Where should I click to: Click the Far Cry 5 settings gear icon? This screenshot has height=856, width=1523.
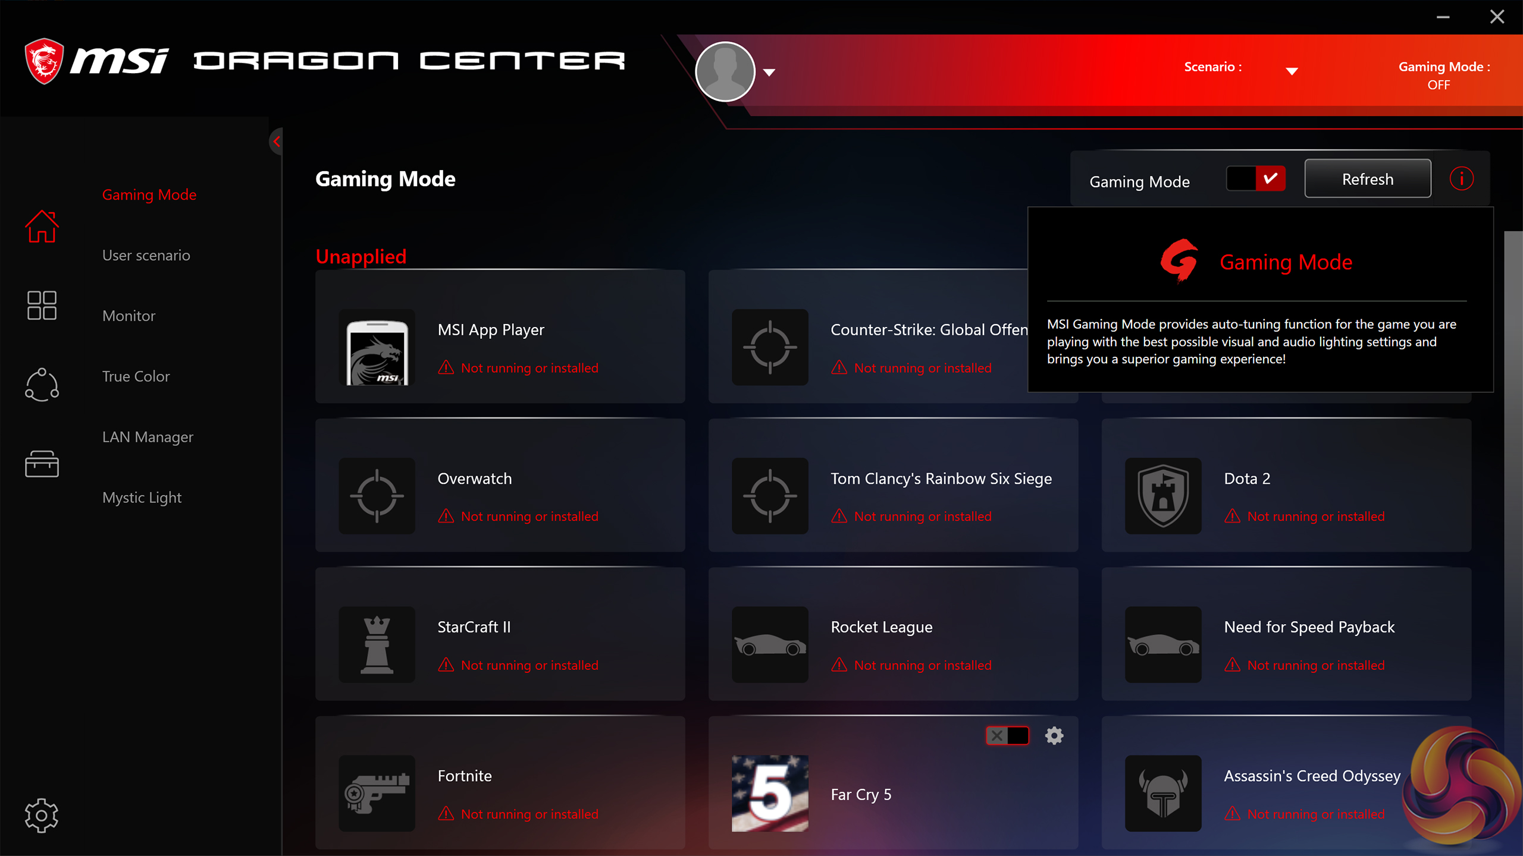(1054, 735)
